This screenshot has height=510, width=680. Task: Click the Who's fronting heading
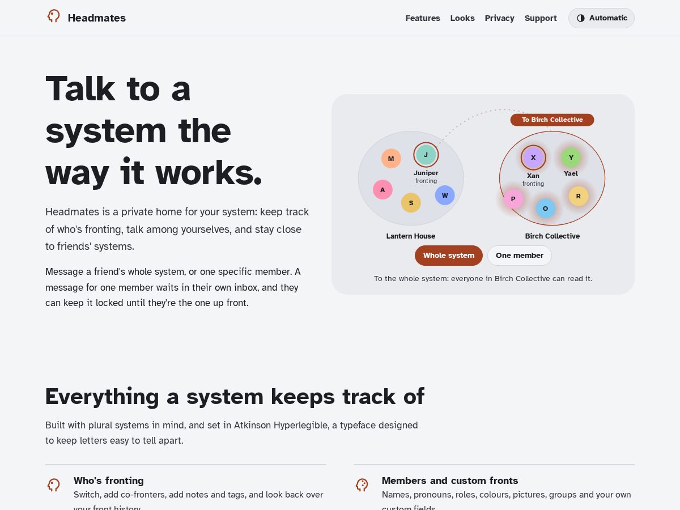click(109, 481)
